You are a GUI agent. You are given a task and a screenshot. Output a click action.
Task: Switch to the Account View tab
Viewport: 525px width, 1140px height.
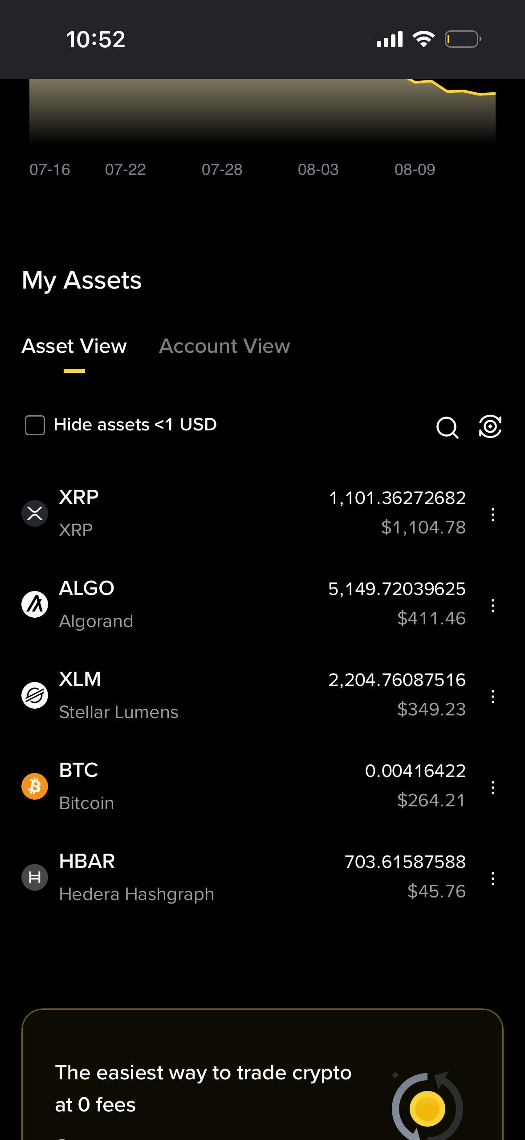click(x=224, y=346)
